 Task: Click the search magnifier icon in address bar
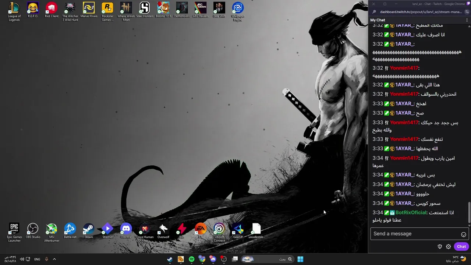[374, 12]
